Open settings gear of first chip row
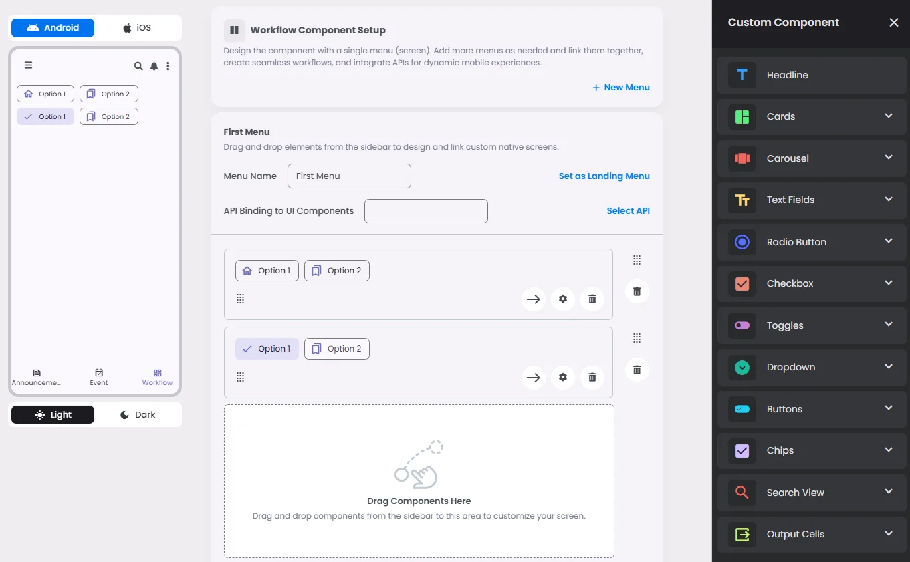This screenshot has height=562, width=910. point(563,299)
